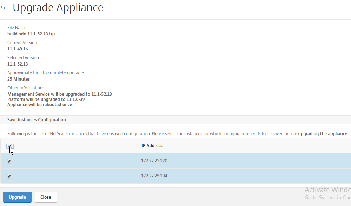The height and width of the screenshot is (206, 351).
Task: Click the Close button
Action: coord(46,197)
